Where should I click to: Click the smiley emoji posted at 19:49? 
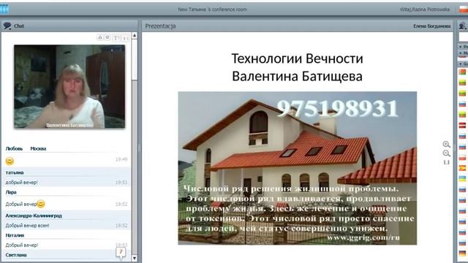point(10,161)
